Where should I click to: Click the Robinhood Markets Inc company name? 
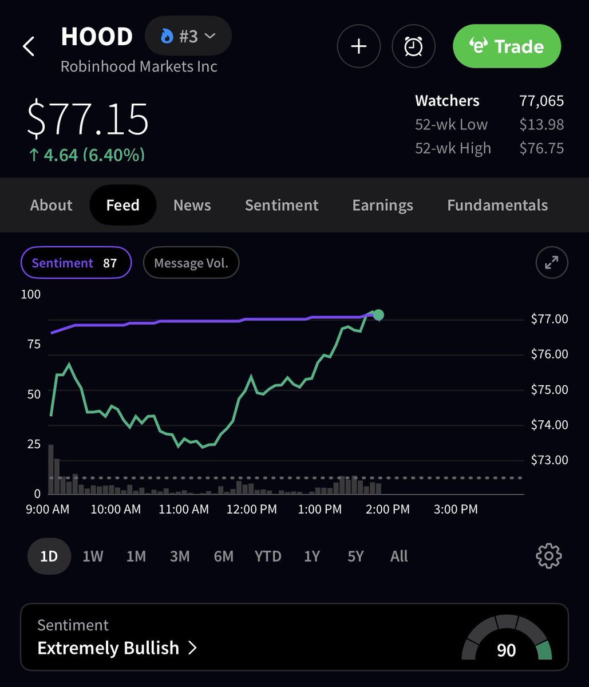pos(139,66)
